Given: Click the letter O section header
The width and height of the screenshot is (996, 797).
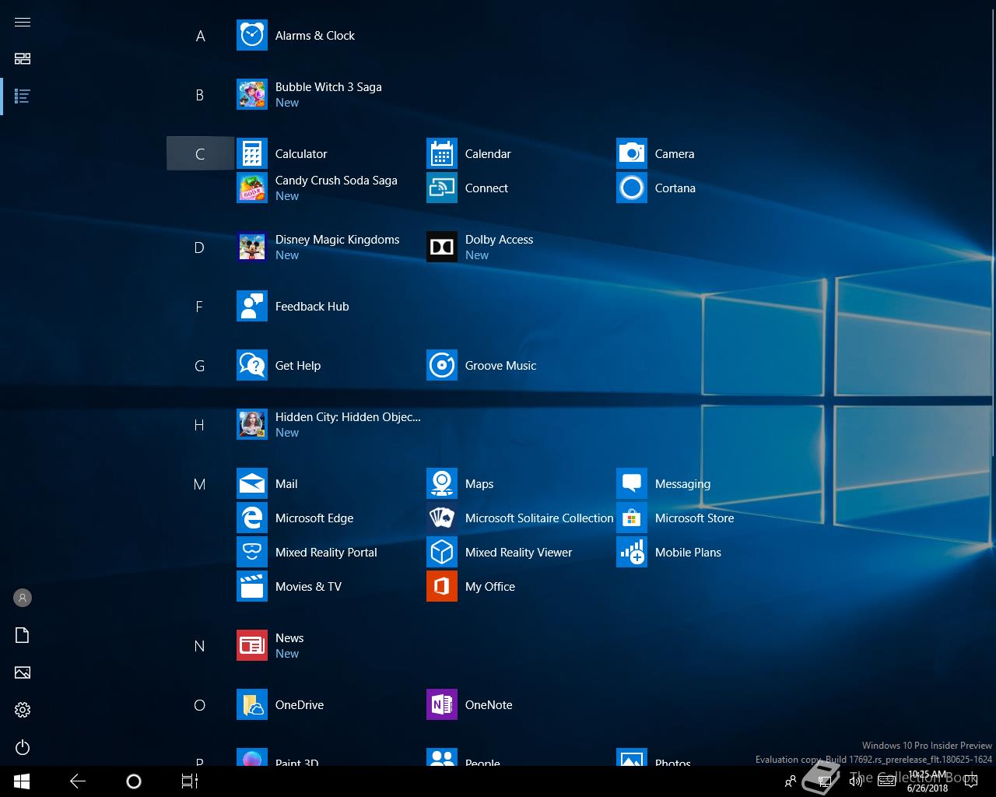Looking at the screenshot, I should pos(200,705).
